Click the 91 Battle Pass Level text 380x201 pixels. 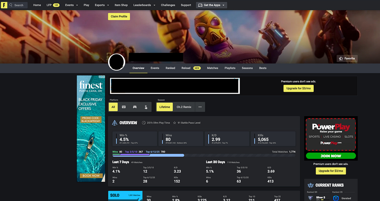tap(189, 123)
